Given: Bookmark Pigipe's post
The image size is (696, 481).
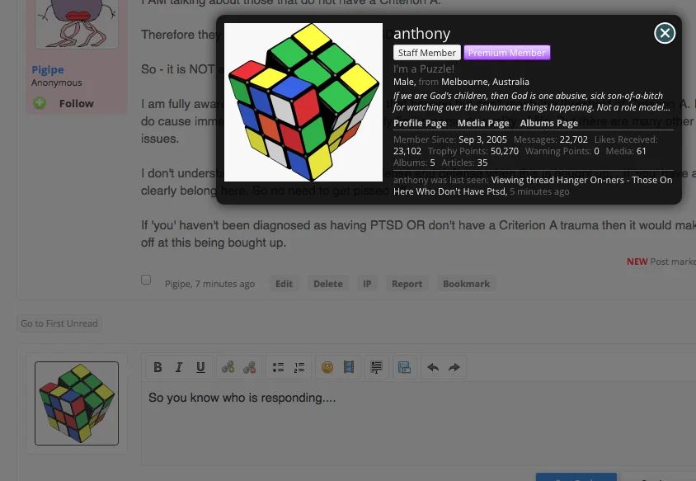Looking at the screenshot, I should click(x=467, y=284).
